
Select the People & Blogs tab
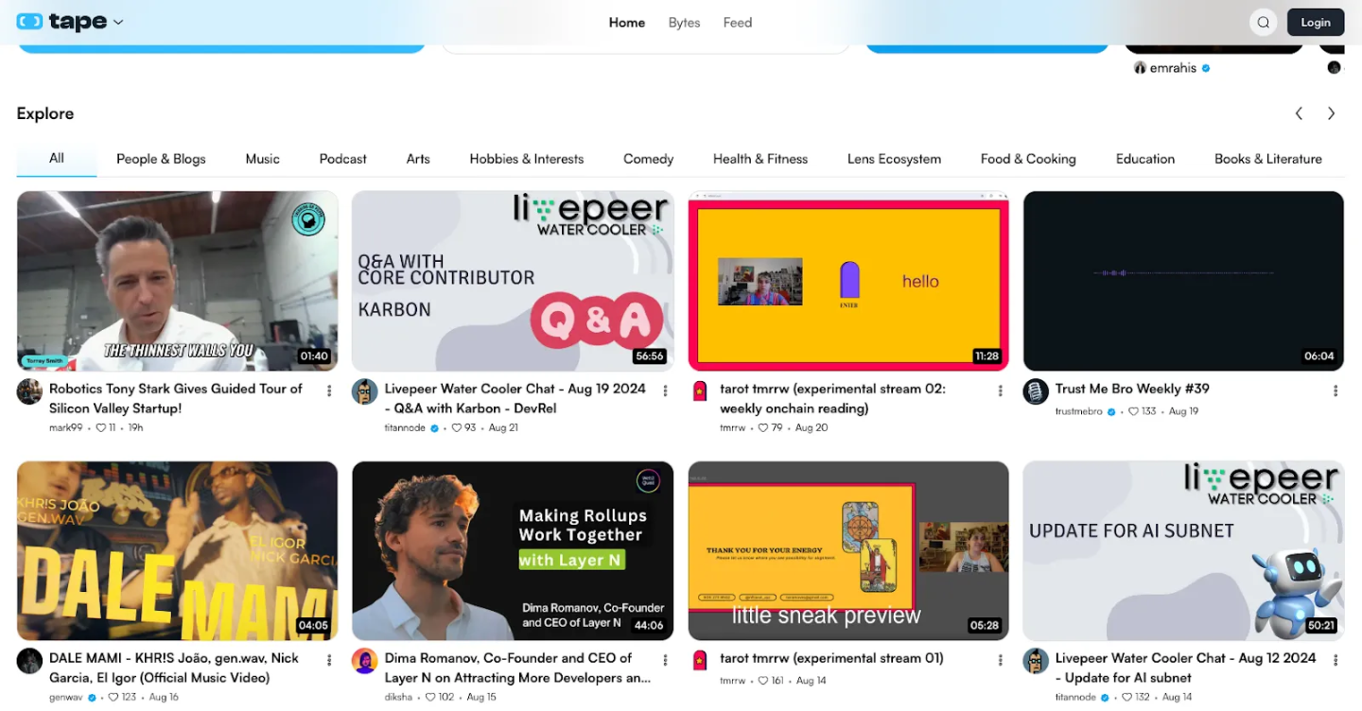tap(161, 159)
